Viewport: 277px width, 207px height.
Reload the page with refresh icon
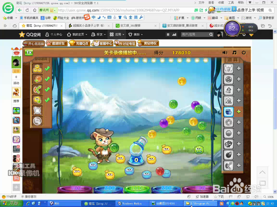click(27, 10)
